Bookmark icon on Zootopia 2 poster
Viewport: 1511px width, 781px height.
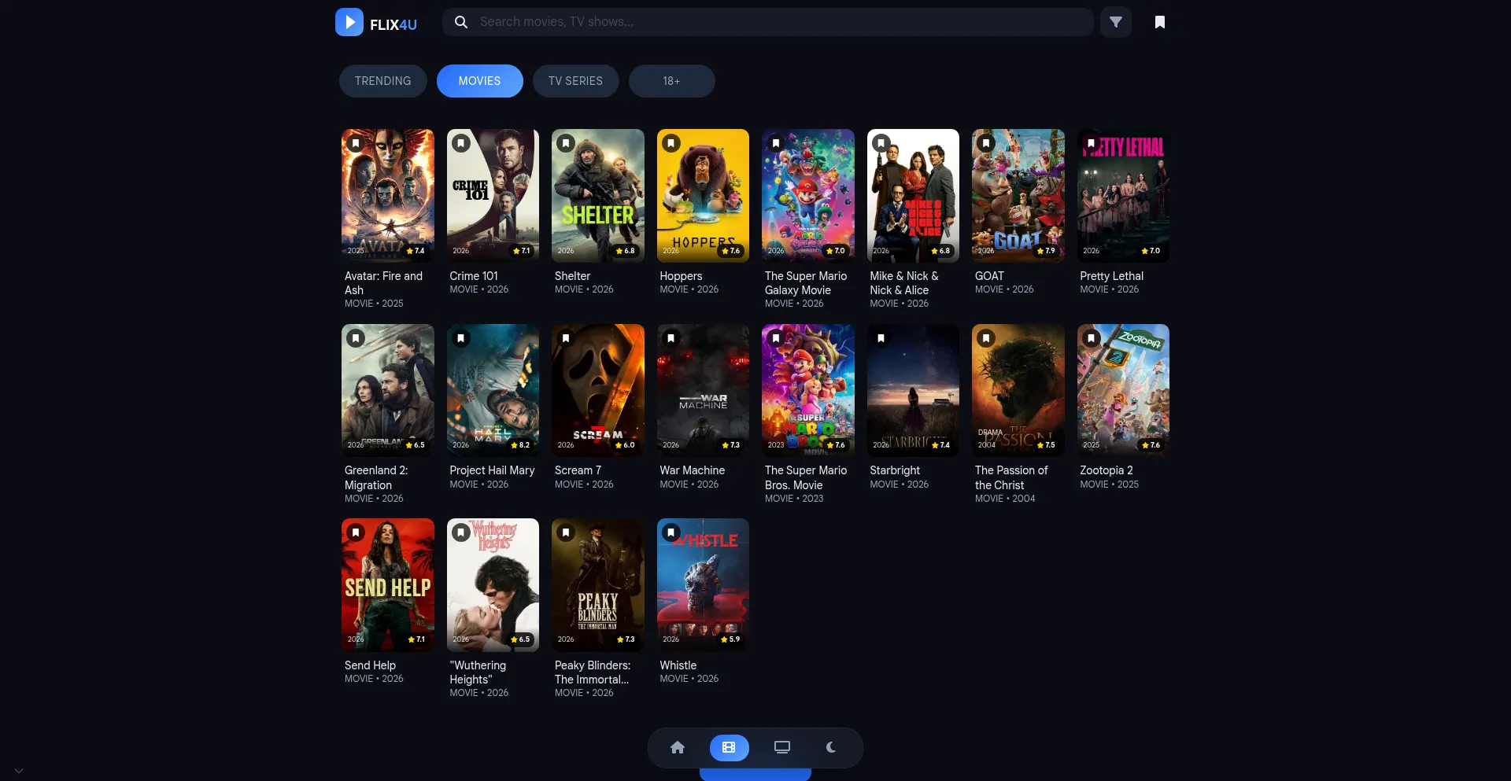tap(1091, 338)
